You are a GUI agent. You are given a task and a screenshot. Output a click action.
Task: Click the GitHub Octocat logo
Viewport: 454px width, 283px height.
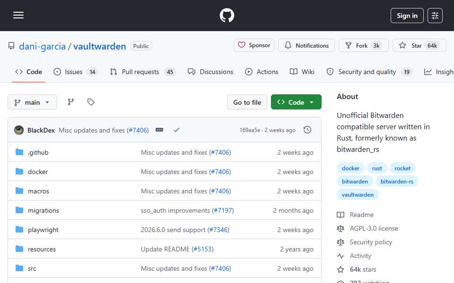[x=227, y=15]
